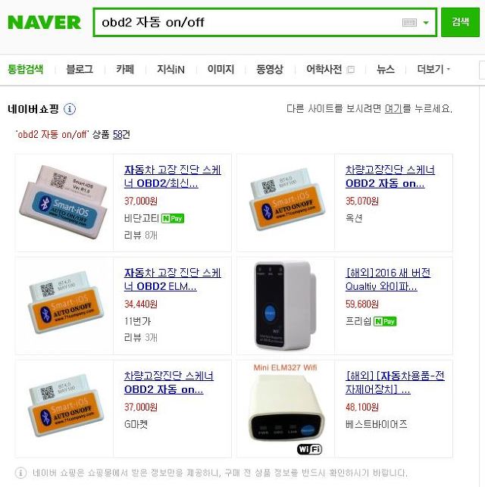Click the NAVER logo
Screen dimensions: 485x487
(44, 23)
